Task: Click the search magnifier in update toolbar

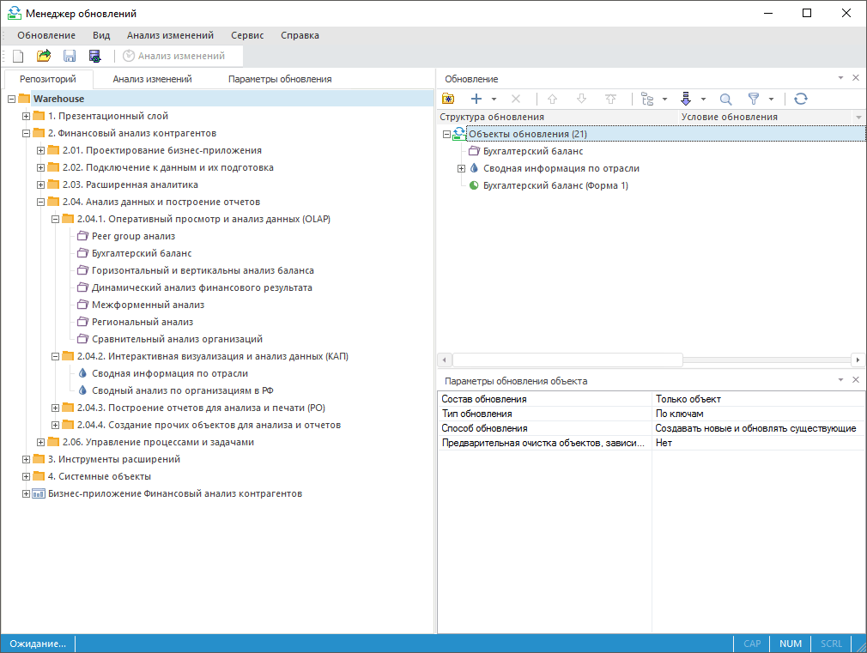Action: 725,99
